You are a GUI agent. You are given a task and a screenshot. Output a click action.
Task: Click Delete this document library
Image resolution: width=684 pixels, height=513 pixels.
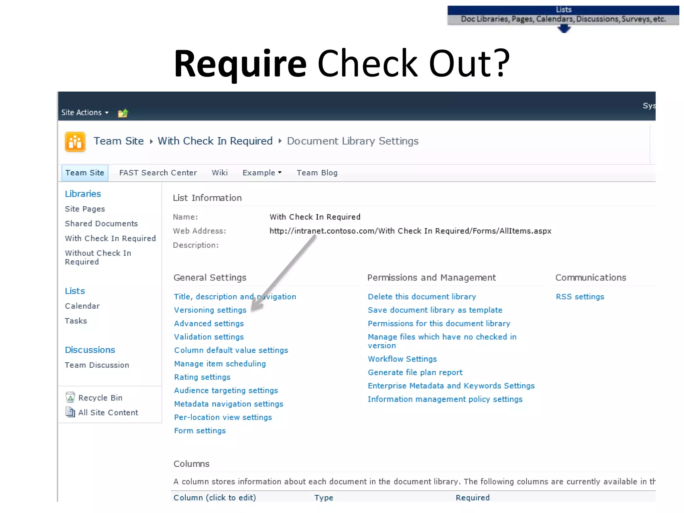tap(422, 297)
